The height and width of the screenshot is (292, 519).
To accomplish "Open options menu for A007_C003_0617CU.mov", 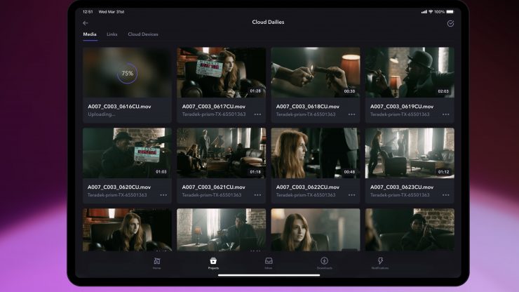I will [x=257, y=114].
